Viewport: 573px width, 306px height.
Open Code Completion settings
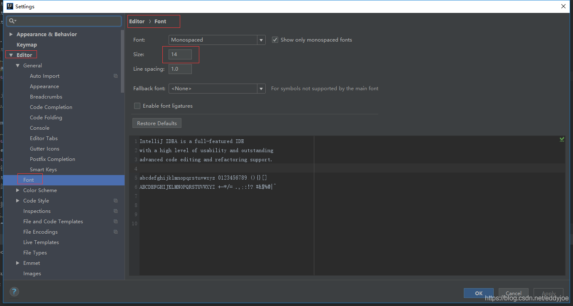[x=51, y=107]
